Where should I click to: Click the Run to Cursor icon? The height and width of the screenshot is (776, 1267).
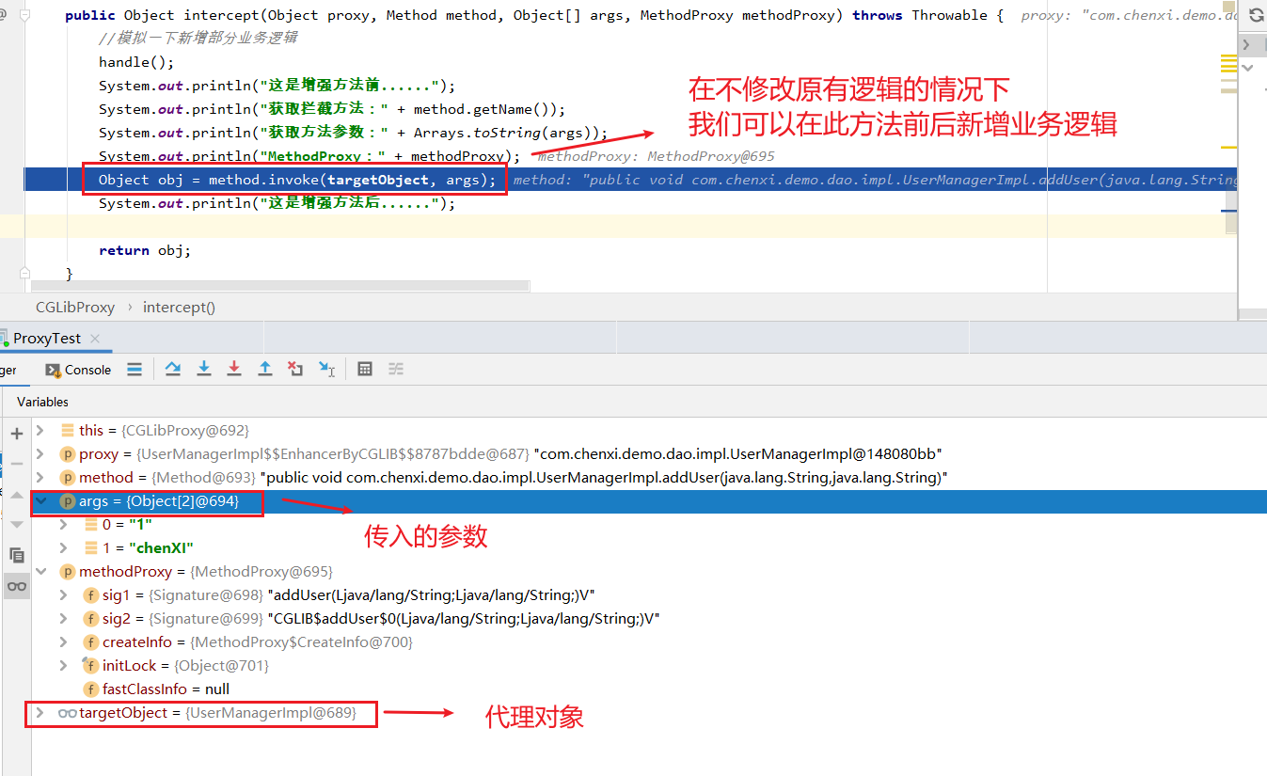326,369
